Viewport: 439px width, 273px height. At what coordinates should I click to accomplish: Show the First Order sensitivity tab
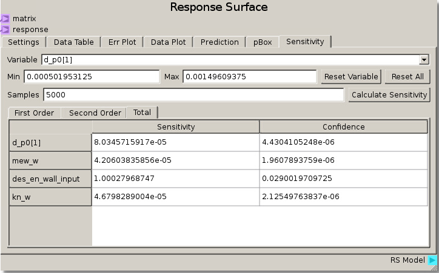[x=34, y=113]
